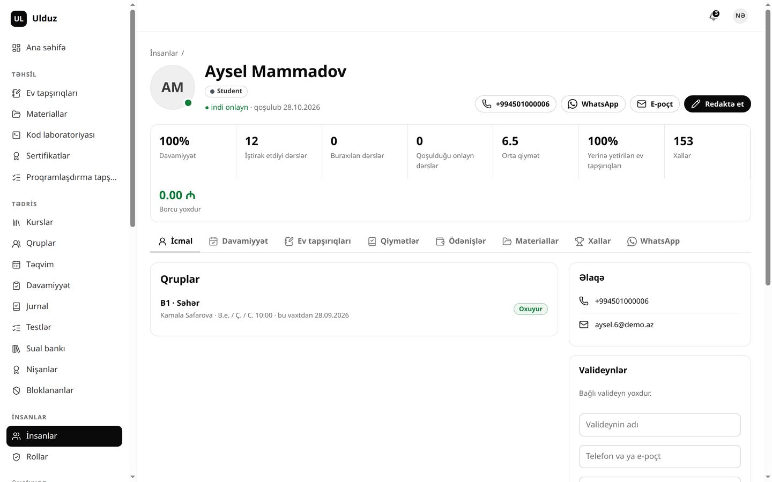Open Təqvim calendar in sidebar

tap(64, 265)
